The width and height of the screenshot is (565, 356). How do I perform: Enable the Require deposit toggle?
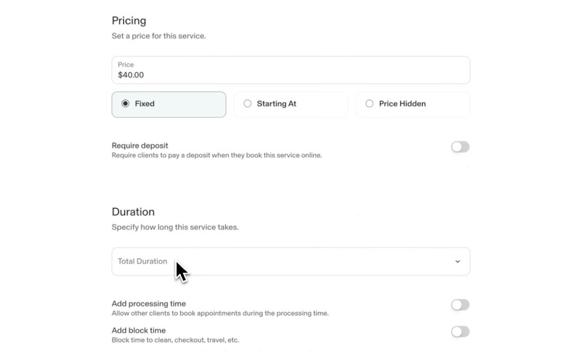460,147
